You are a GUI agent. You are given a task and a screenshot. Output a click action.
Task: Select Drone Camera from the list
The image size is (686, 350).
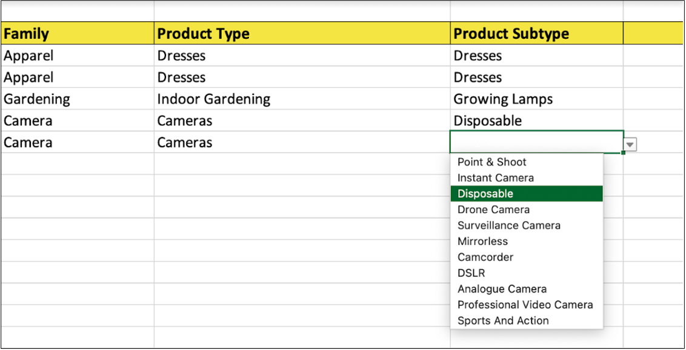click(493, 210)
